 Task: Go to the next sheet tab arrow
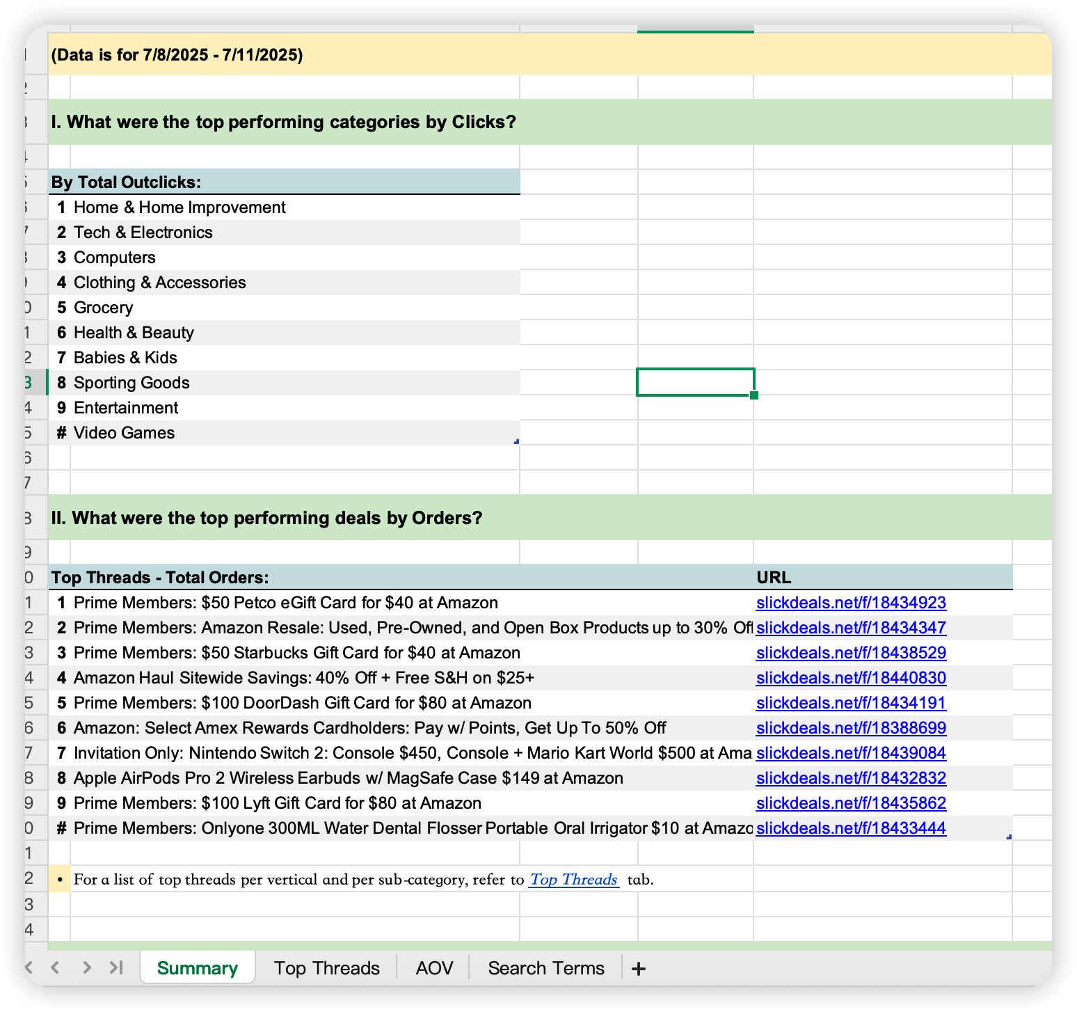(86, 967)
